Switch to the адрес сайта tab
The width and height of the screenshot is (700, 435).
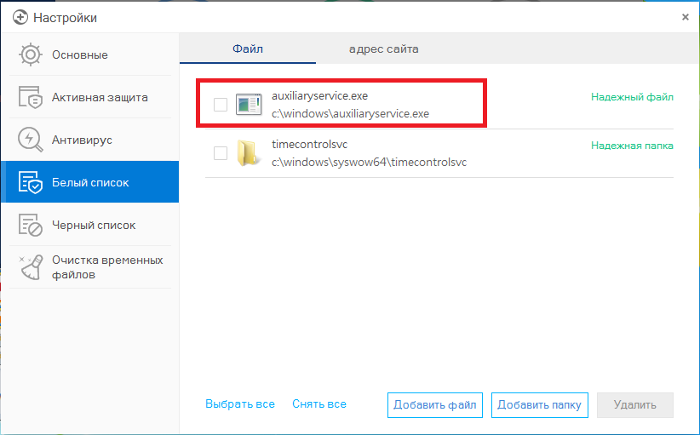(383, 49)
